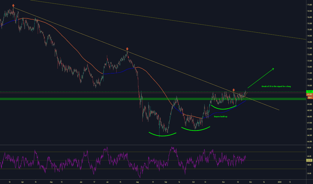Click the red arrow marker above the July peak

click(x=127, y=49)
